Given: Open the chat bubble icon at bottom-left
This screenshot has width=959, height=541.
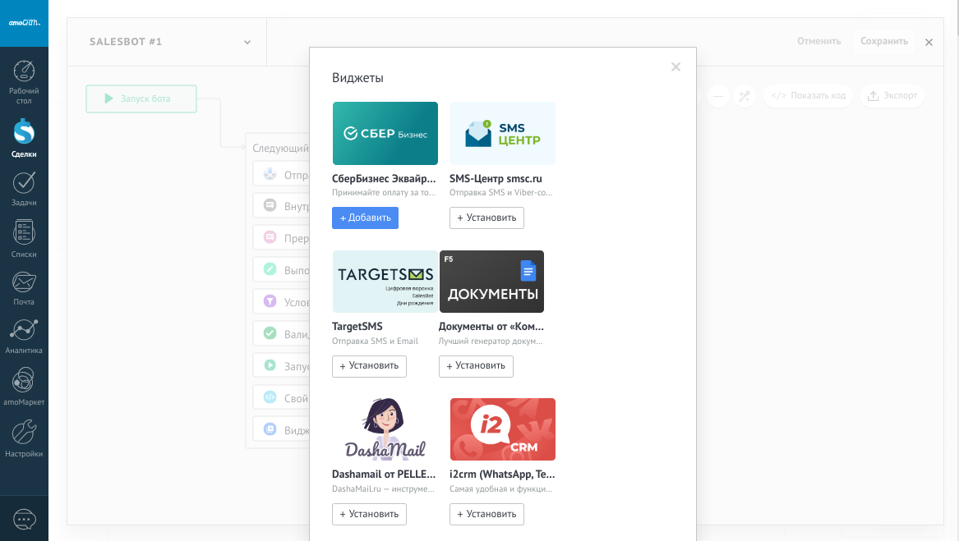Looking at the screenshot, I should click(25, 520).
